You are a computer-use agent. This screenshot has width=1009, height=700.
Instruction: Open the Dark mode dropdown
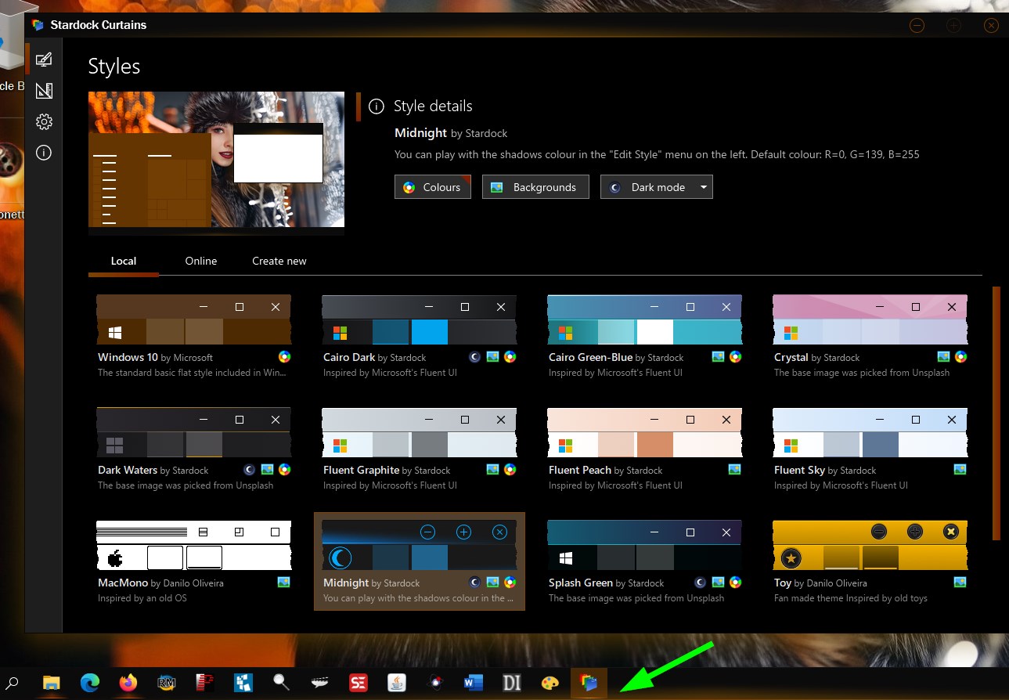(657, 187)
